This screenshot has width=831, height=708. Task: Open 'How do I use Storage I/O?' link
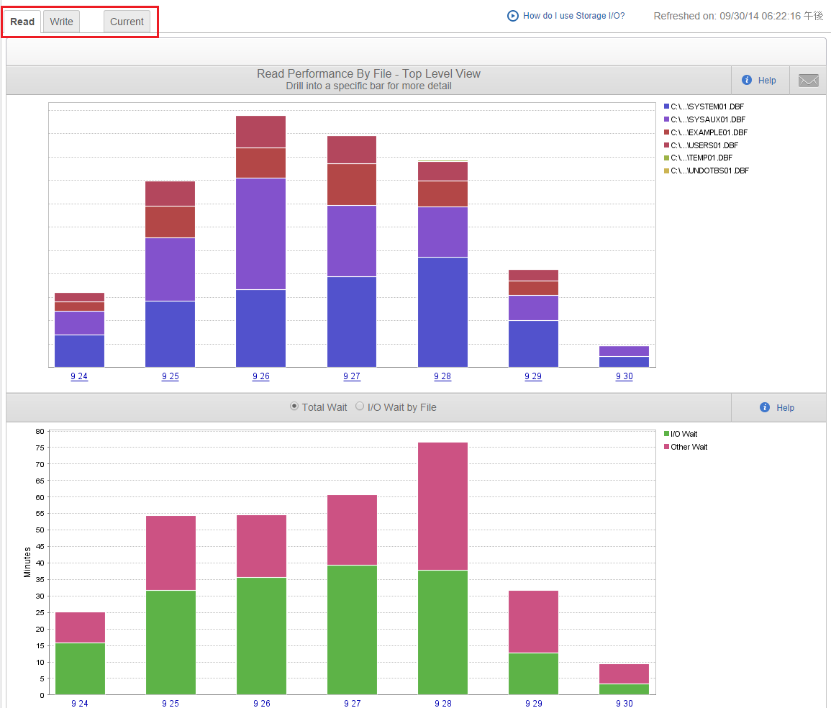[x=573, y=16]
